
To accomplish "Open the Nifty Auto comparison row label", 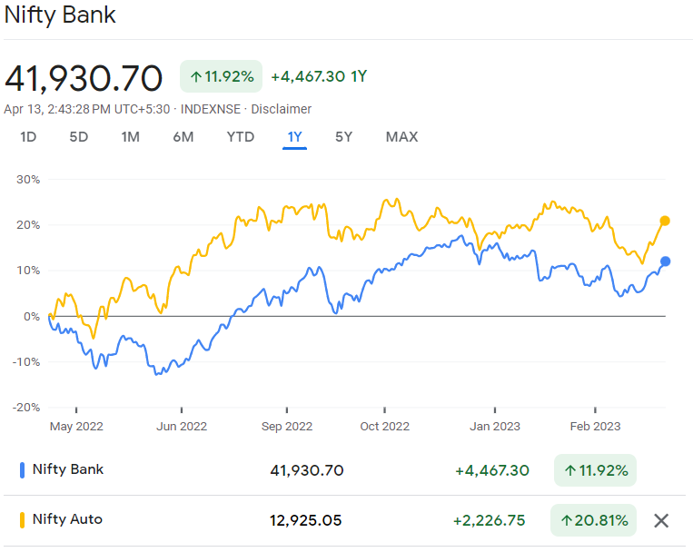I will (67, 519).
